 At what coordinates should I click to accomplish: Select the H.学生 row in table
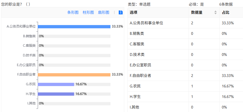[185, 97]
